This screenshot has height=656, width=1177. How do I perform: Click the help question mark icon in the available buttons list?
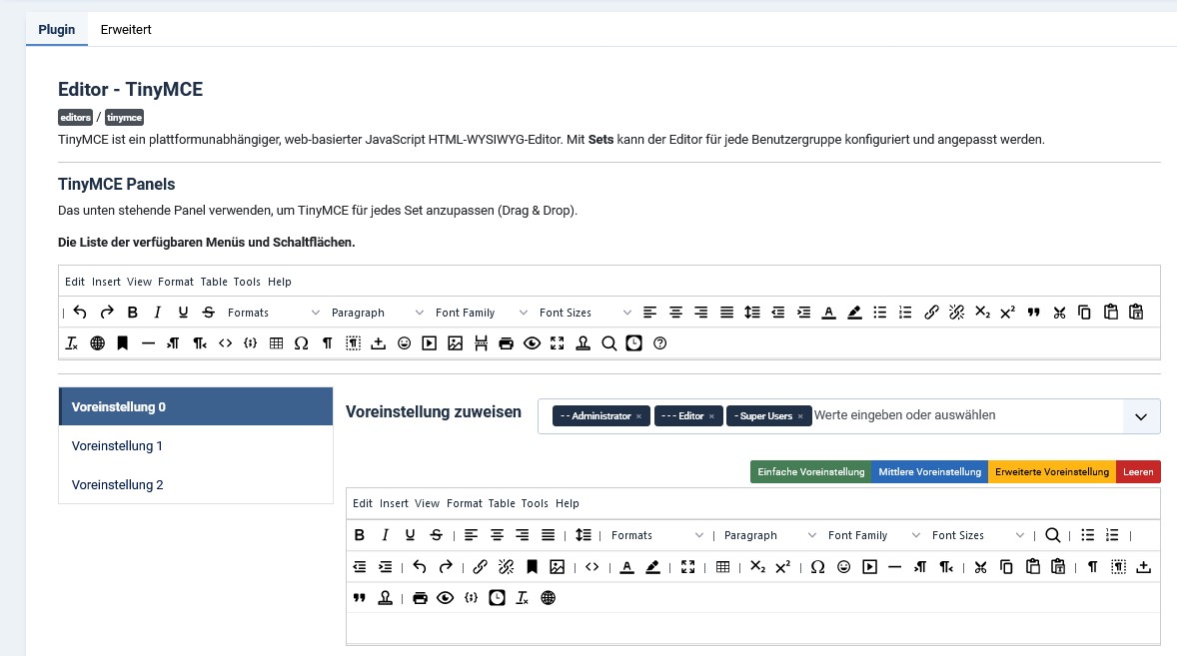pos(659,343)
